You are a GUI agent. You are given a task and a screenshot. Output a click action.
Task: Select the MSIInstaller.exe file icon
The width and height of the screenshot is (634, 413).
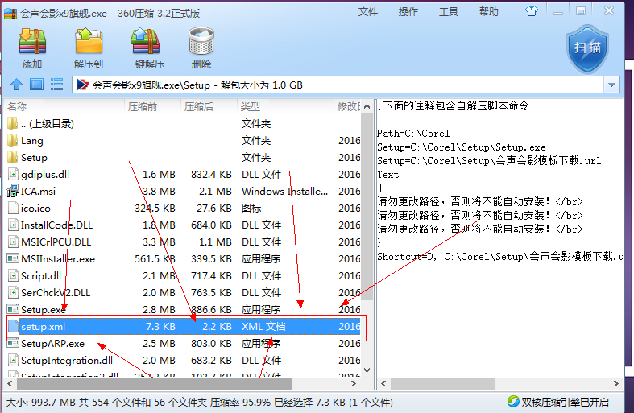pos(13,258)
